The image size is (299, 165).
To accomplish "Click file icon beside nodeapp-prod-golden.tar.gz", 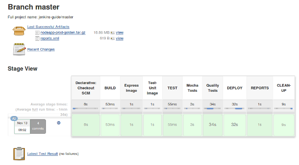I will click(x=37, y=33).
